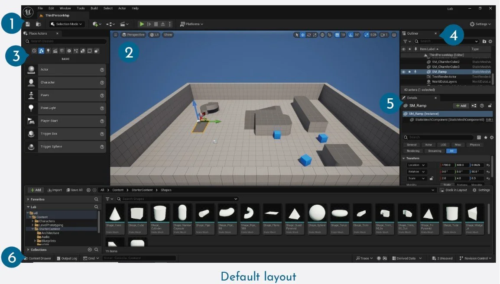Toggle the star favorite for SM_Ramp row

pyautogui.click(x=409, y=72)
